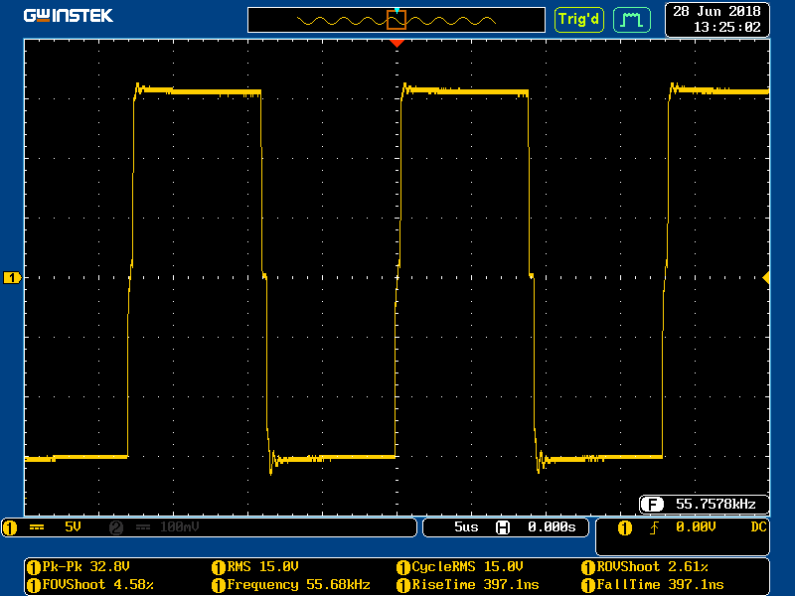Click the cyan trigger marker above overview
This screenshot has height=596, width=795.
[397, 10]
